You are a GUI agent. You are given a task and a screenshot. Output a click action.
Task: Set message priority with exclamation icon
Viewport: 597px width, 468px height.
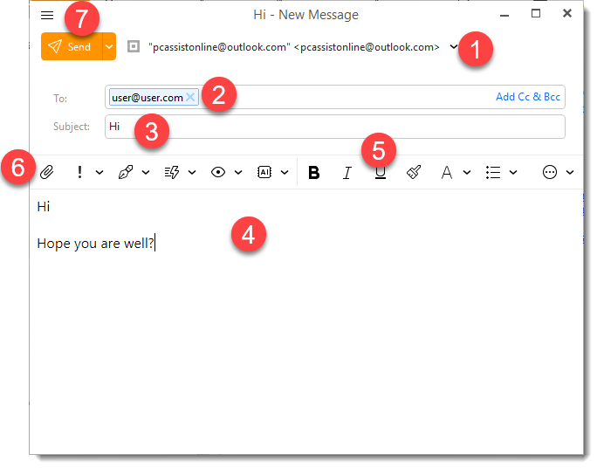point(79,172)
